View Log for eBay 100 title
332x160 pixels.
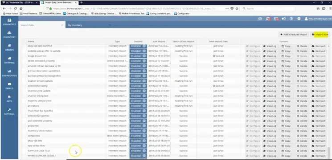(270, 141)
